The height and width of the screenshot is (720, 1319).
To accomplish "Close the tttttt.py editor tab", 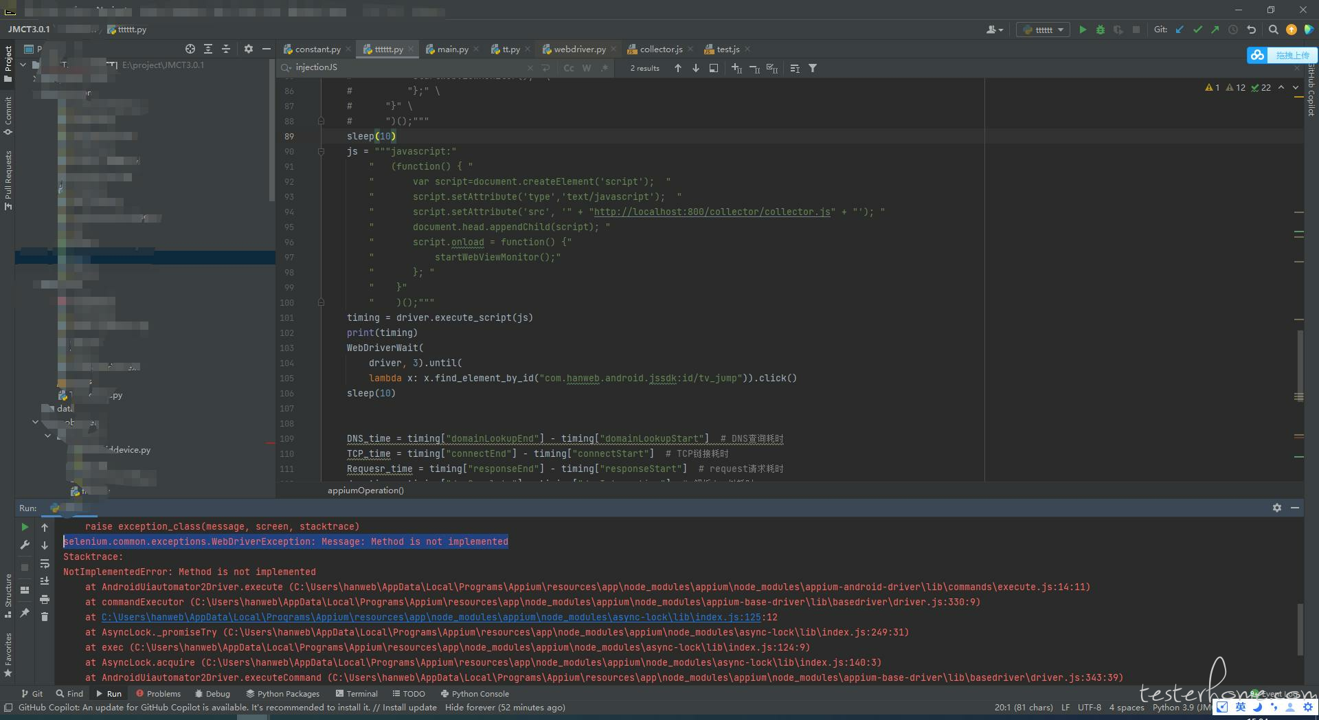I will coord(411,49).
